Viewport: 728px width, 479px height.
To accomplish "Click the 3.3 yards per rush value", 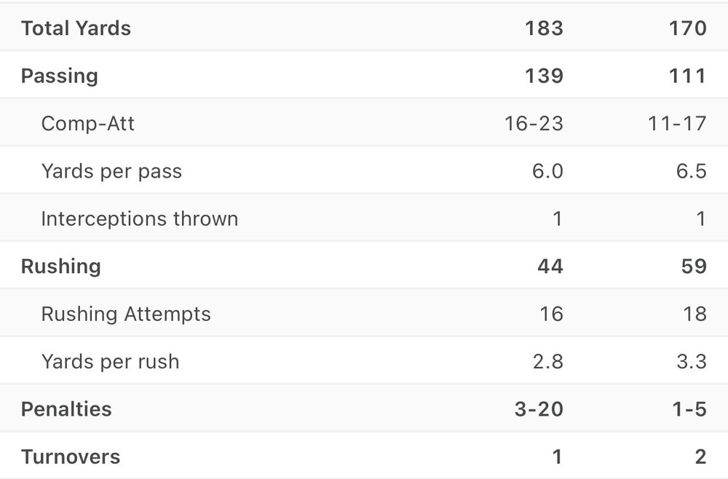I will pyautogui.click(x=690, y=361).
